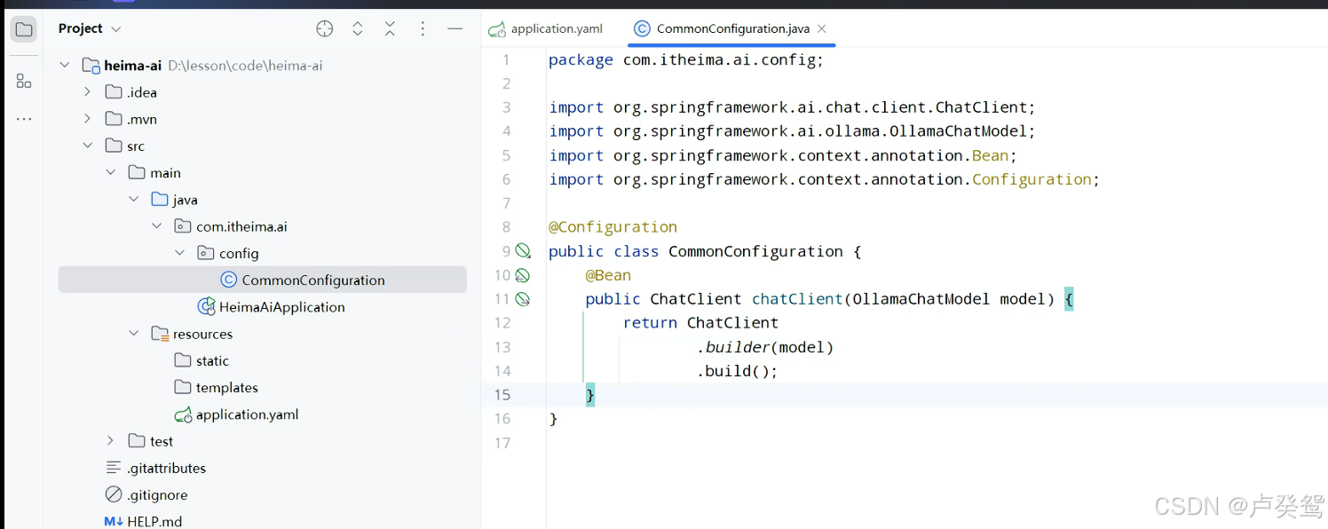The width and height of the screenshot is (1328, 529).
Task: Collapse the src folder
Action: coord(87,146)
